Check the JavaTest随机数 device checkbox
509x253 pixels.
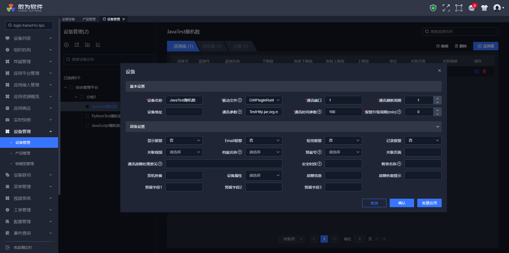[x=87, y=106]
